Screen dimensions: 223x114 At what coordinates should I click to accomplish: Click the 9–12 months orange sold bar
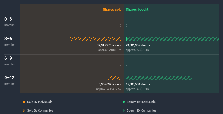(114, 78)
